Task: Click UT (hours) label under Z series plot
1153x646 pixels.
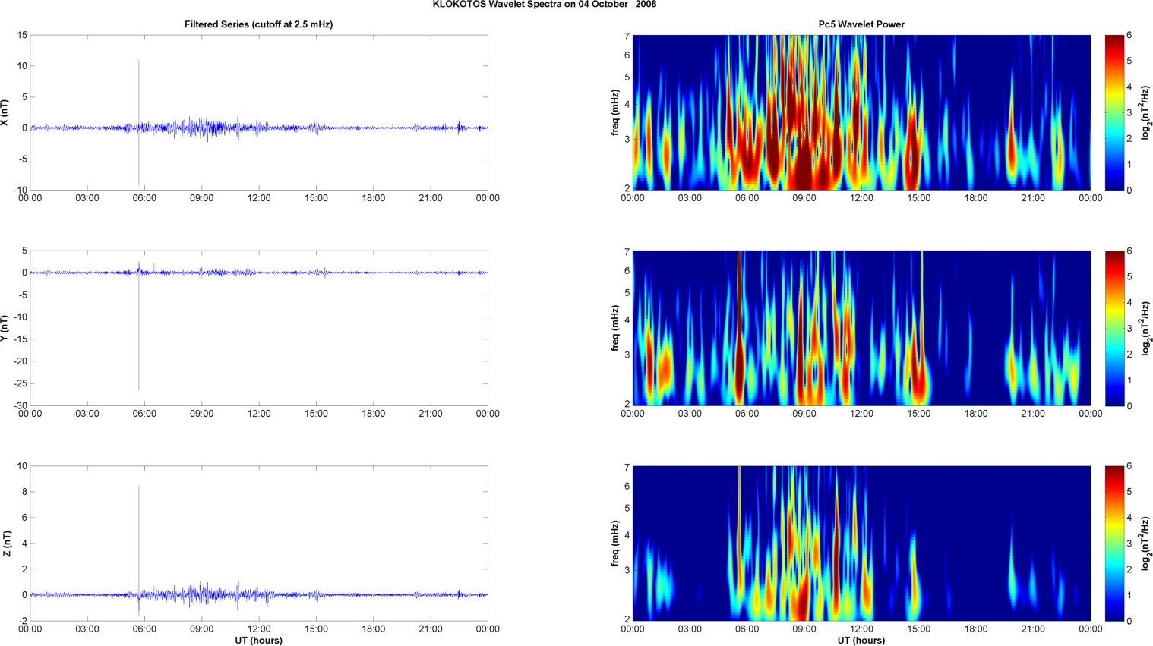Action: (x=258, y=641)
